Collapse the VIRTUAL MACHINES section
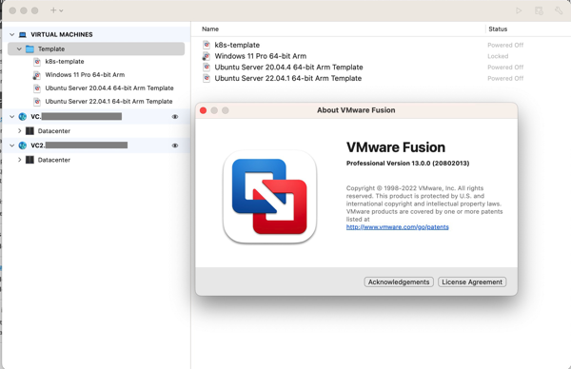 coord(12,34)
